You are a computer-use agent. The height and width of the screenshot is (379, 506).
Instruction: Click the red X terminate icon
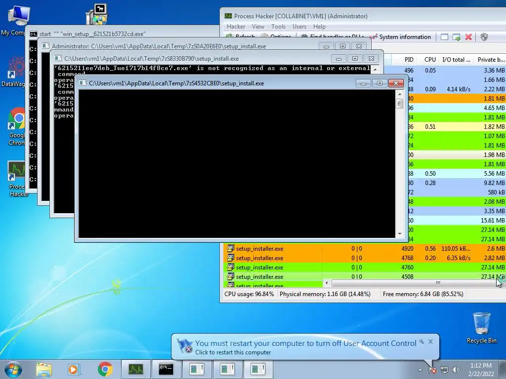pyautogui.click(x=468, y=37)
